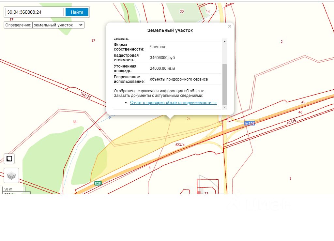This screenshot has height=241, width=334.
Task: Activate the map measurement ruler tool
Action: [9, 159]
